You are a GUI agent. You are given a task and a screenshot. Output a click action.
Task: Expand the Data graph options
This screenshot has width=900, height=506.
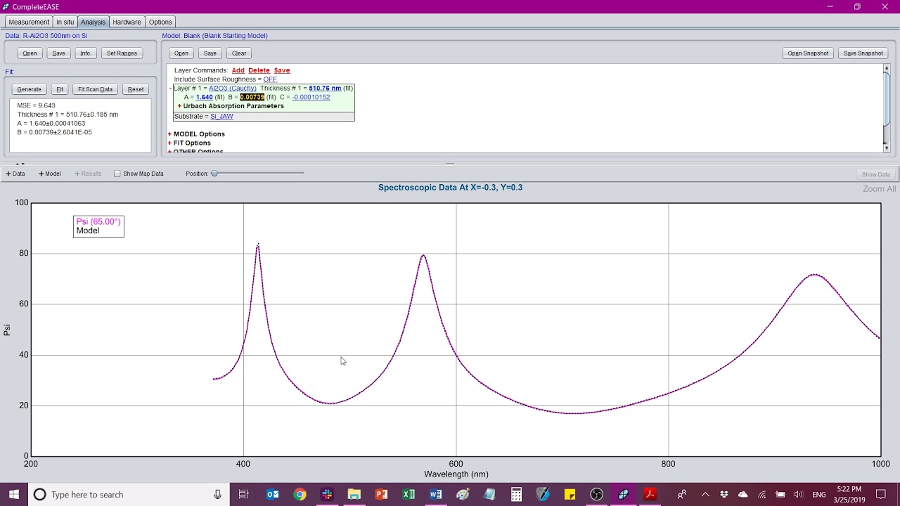pyautogui.click(x=15, y=174)
